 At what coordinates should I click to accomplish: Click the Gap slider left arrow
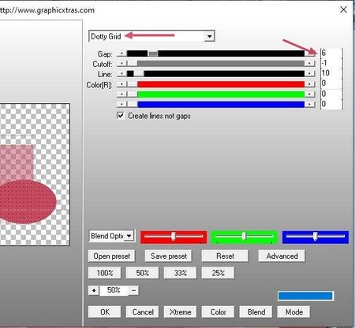click(x=121, y=53)
